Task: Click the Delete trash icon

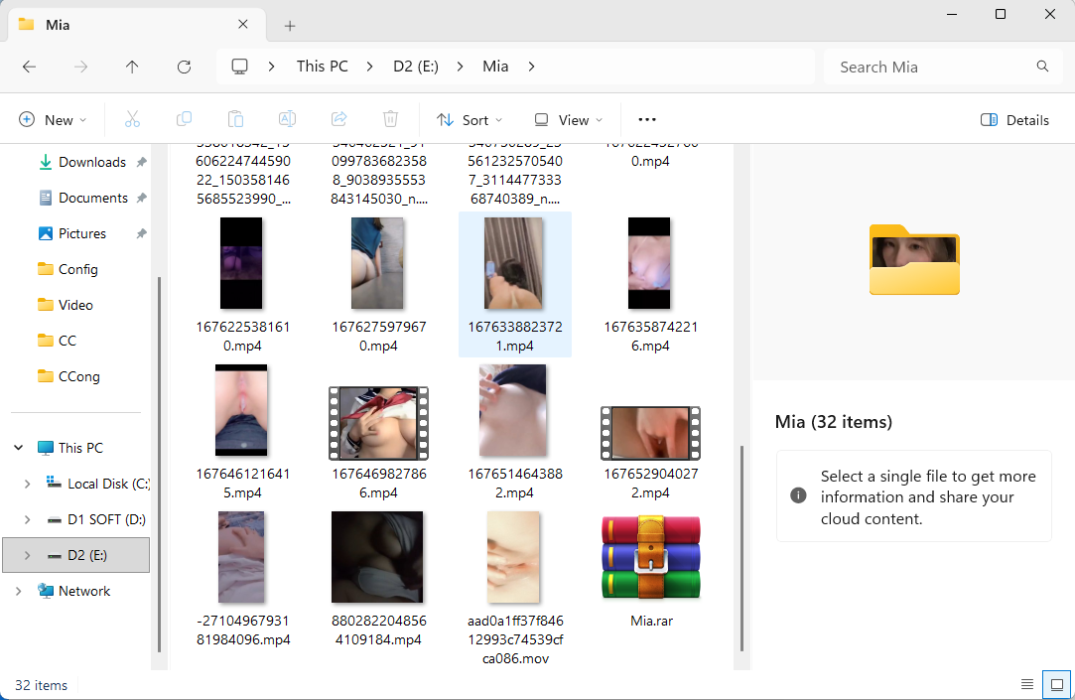Action: pyautogui.click(x=390, y=119)
